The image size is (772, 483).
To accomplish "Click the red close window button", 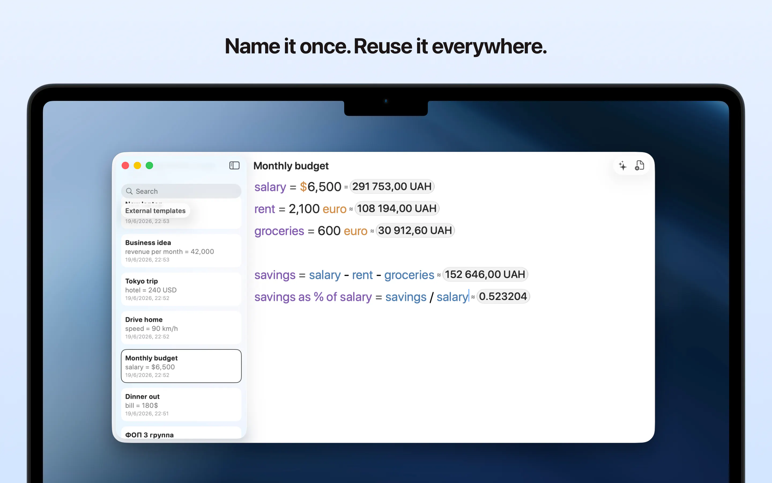I will pos(125,166).
